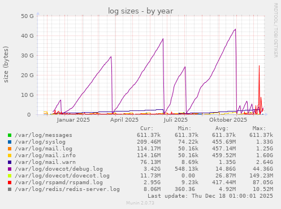Click the lime dovecot/dovecot.log legend swatch

coord(10,176)
